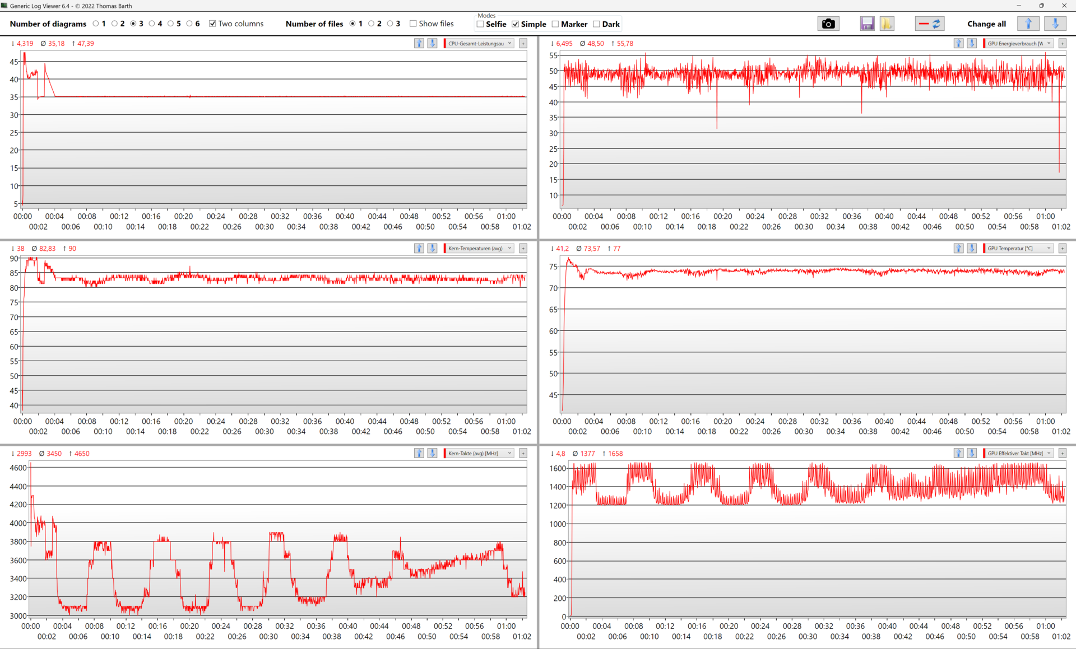Image resolution: width=1076 pixels, height=649 pixels.
Task: Select 6 for Number of diagrams
Action: (189, 24)
